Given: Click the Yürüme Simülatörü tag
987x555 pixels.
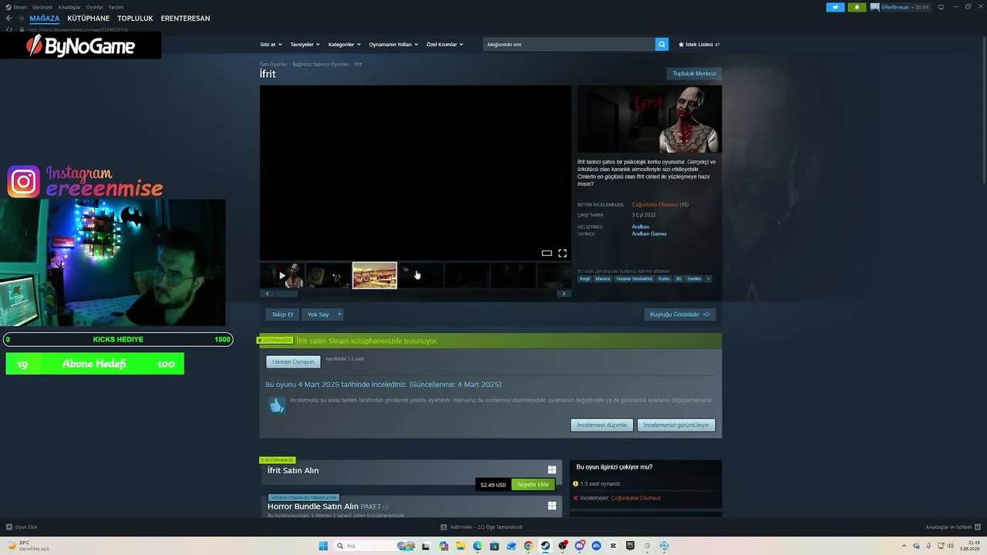Looking at the screenshot, I should tap(634, 278).
